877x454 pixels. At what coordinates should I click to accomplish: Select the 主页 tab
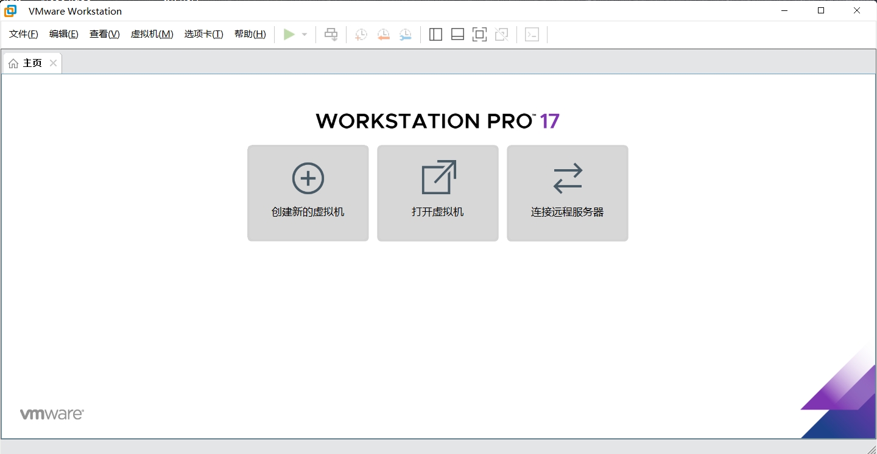[x=32, y=63]
